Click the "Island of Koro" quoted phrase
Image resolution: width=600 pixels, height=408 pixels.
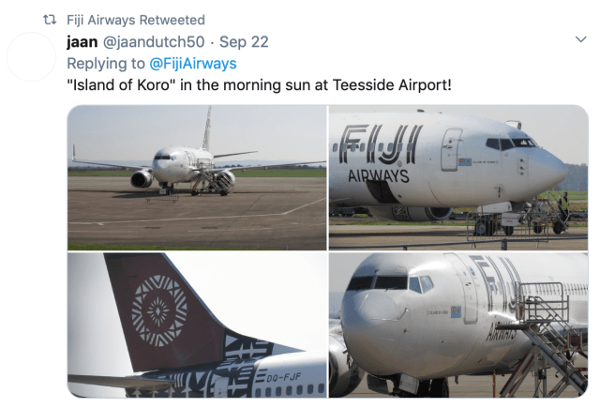[x=122, y=85]
